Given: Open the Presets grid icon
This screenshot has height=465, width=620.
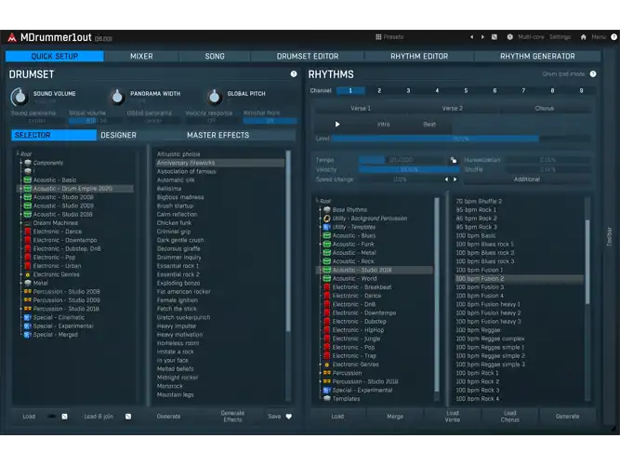Looking at the screenshot, I should click(378, 37).
